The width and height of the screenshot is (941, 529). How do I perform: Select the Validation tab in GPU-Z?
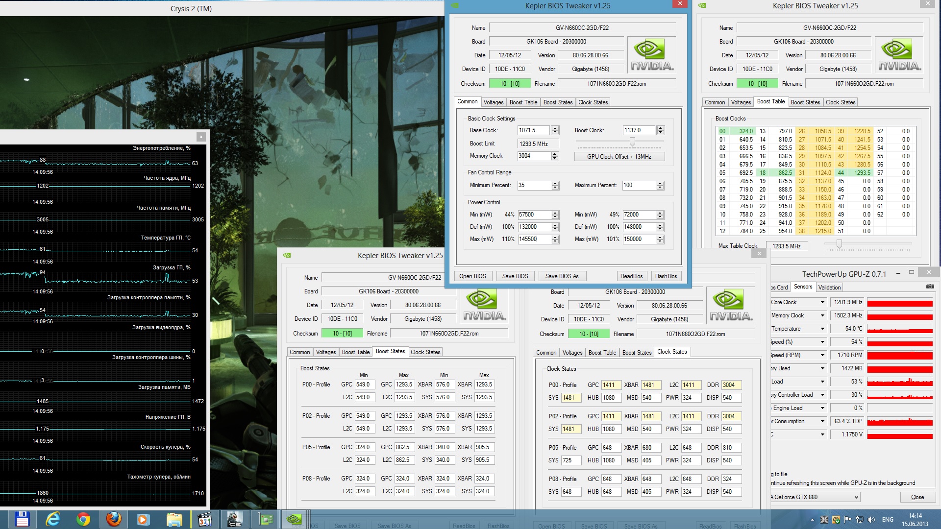(829, 288)
